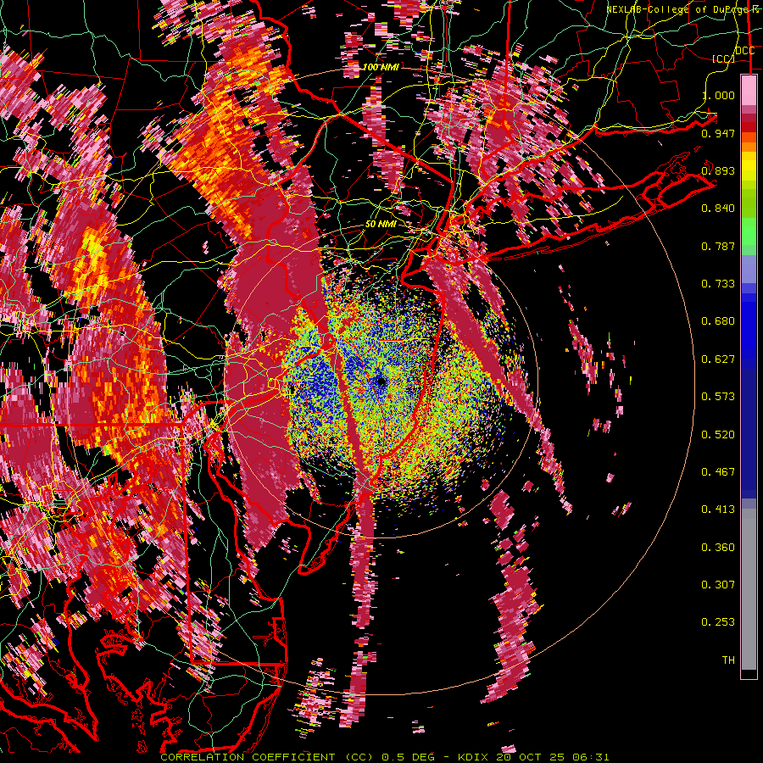Screen dimensions: 763x763
Task: Click the 0.467 legend value
Action: click(x=718, y=472)
